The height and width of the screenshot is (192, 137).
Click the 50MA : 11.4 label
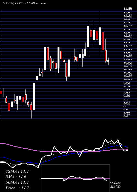(17, 182)
